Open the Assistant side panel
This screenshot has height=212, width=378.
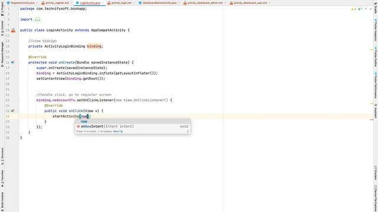click(x=376, y=111)
